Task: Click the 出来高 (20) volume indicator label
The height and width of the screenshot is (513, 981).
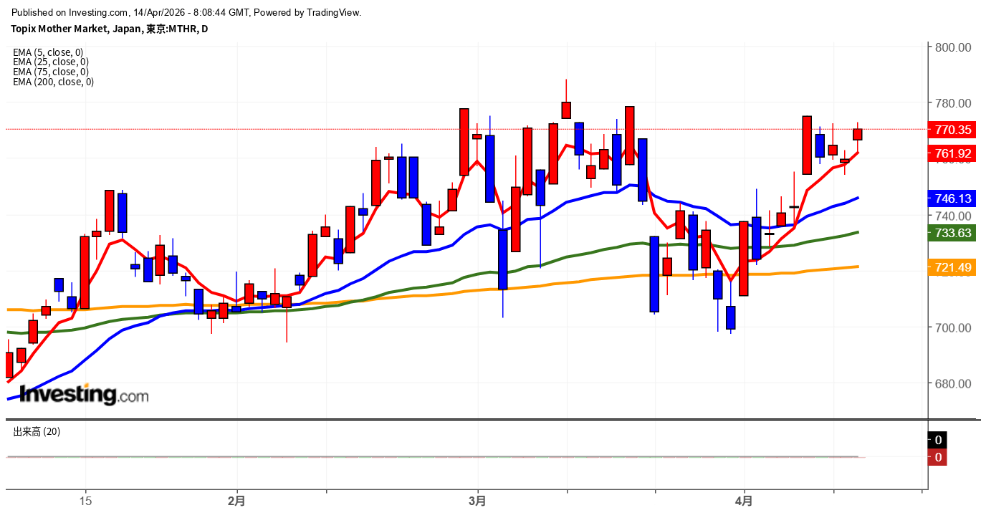Action: point(37,432)
